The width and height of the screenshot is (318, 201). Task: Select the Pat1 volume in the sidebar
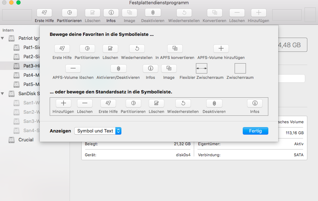[x=28, y=48]
